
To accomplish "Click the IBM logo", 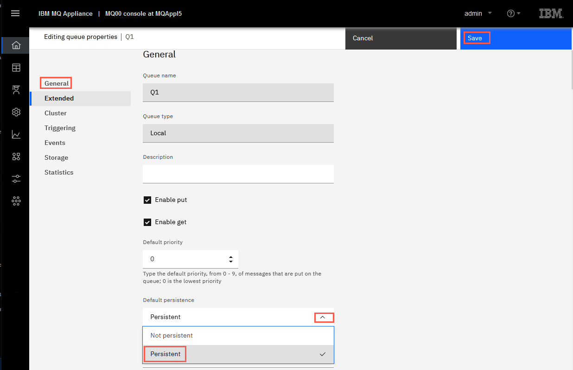I will (551, 13).
